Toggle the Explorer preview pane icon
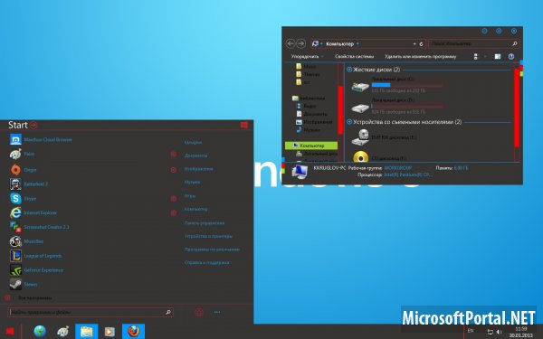 click(498, 56)
